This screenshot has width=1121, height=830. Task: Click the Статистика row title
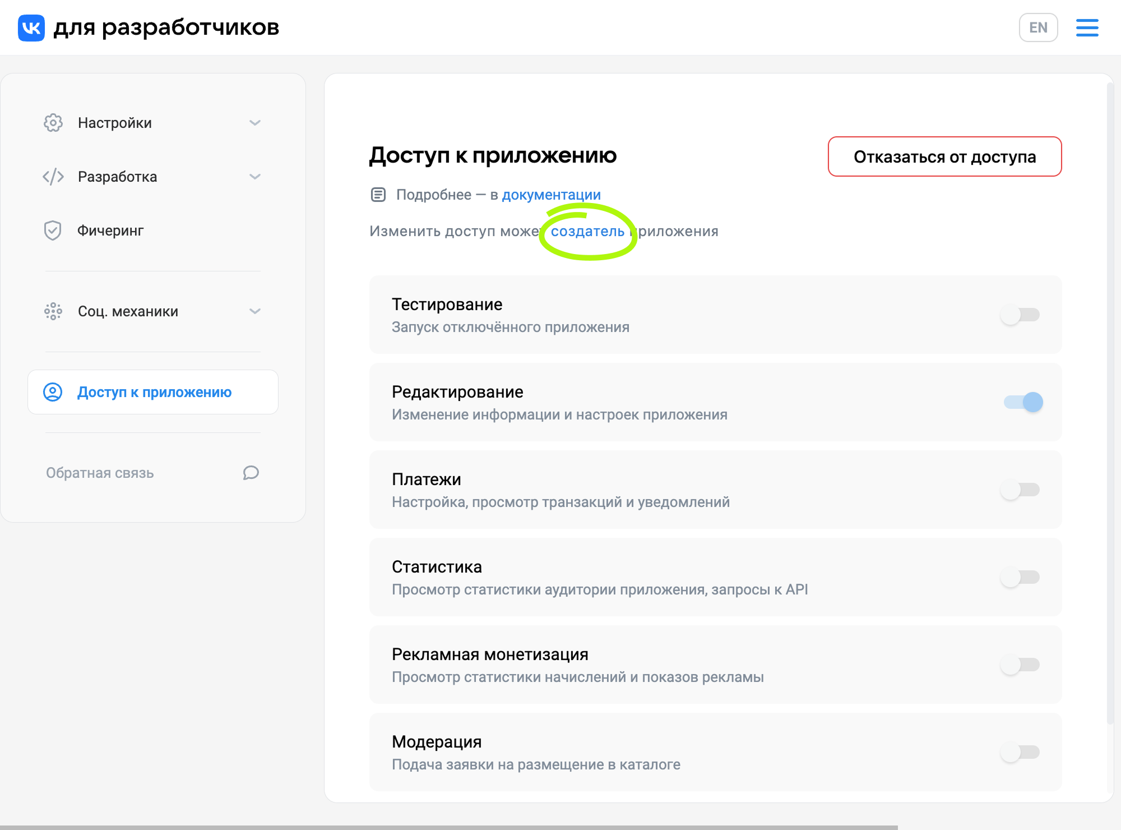coord(437,567)
